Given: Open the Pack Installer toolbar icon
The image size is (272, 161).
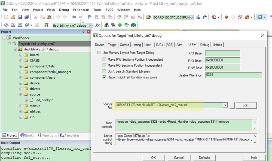Looking at the screenshot, I should coord(134,25).
